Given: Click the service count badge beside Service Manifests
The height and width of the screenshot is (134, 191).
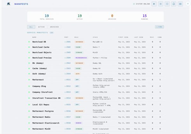Looking at the screenshot, I should [x=52, y=33].
